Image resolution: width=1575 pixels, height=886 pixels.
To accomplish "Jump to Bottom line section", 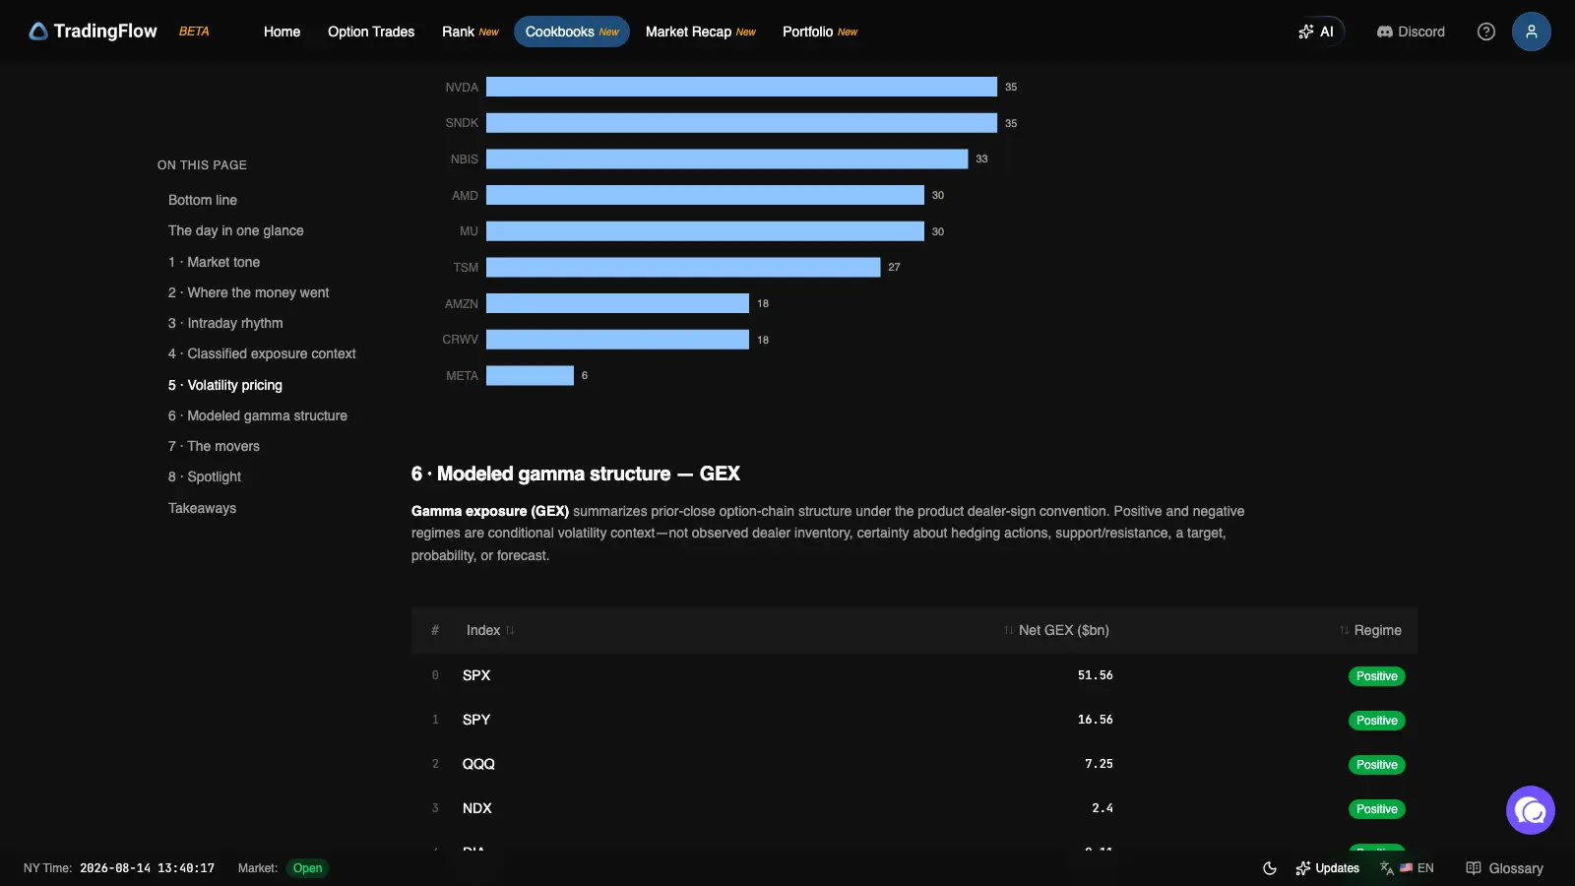I will coord(203,200).
